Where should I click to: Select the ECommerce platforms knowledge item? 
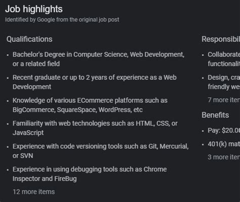(90, 105)
